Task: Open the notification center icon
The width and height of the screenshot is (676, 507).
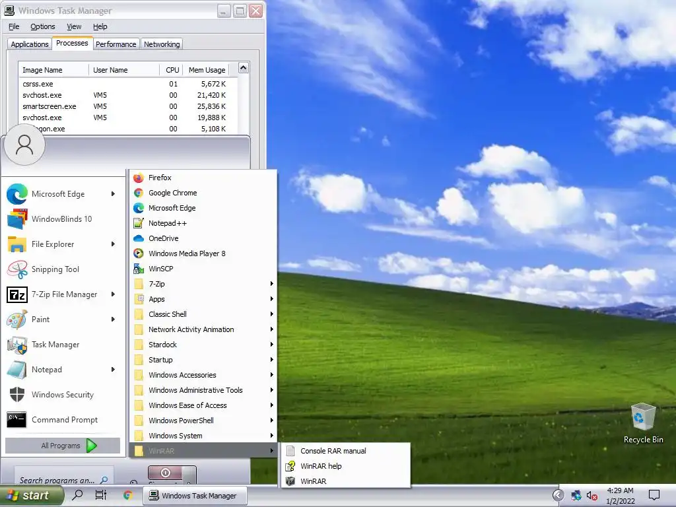Action: [654, 495]
